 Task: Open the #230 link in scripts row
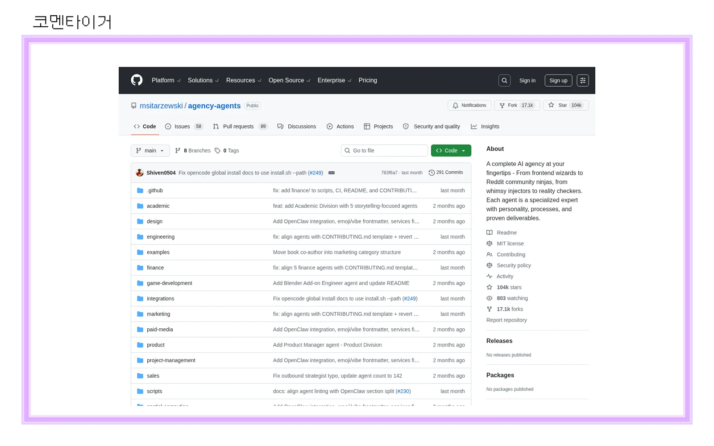pyautogui.click(x=403, y=392)
